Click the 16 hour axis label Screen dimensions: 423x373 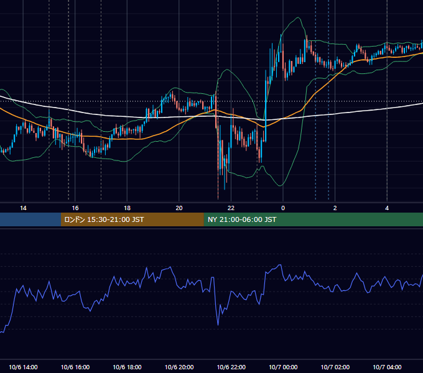click(x=75, y=208)
